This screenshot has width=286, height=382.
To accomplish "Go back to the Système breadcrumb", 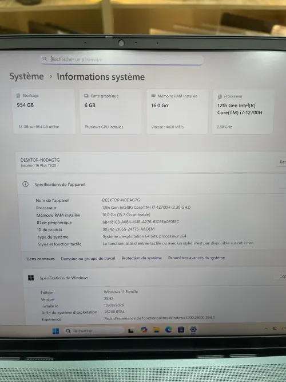I will tap(26, 76).
